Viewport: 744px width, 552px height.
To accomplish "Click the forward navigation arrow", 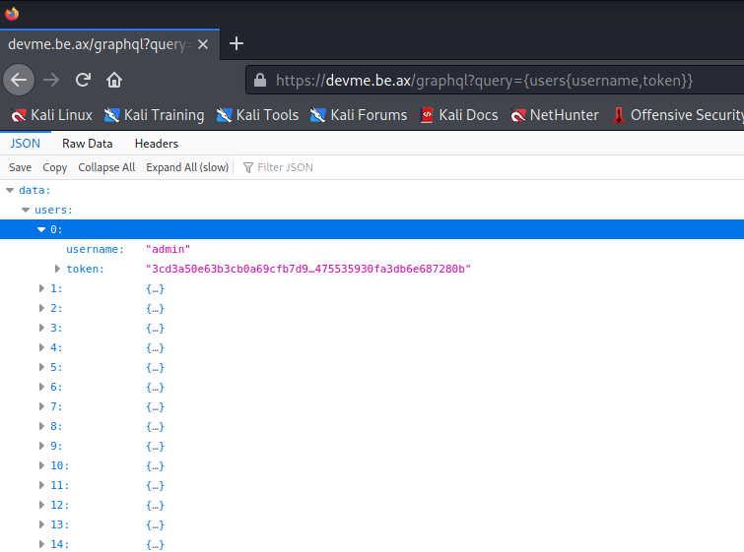I will click(51, 80).
